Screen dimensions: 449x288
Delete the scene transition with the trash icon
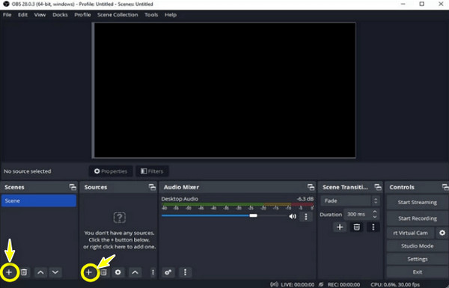pyautogui.click(x=356, y=227)
